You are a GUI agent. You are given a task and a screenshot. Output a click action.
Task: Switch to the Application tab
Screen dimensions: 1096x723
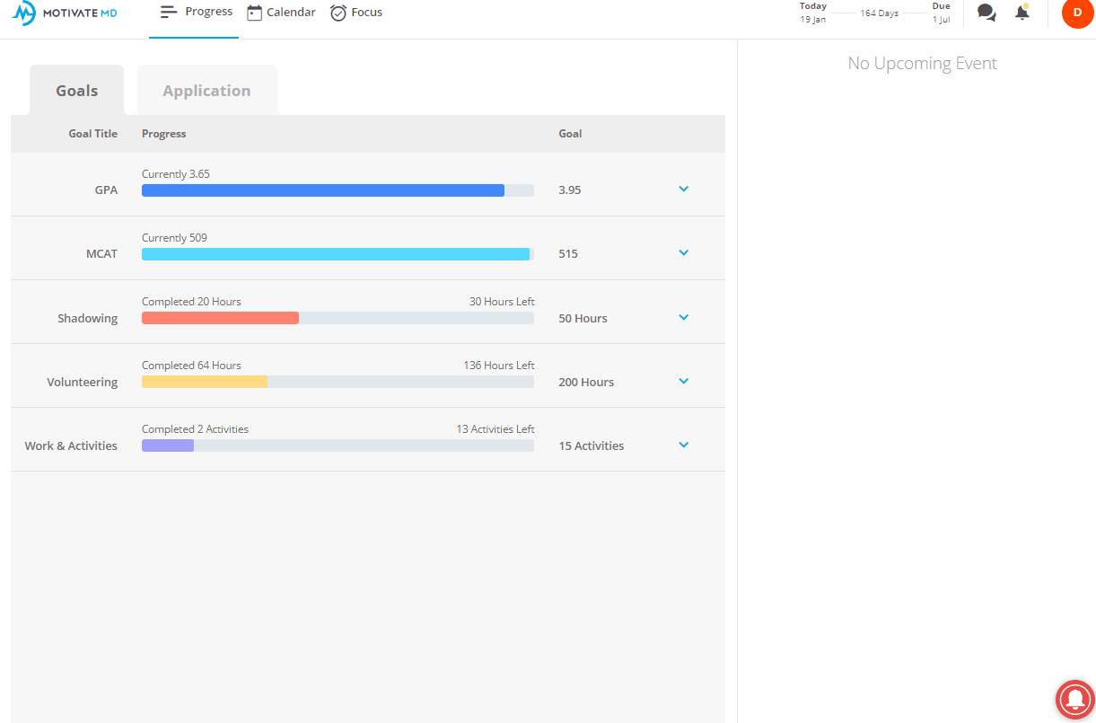[x=206, y=91]
